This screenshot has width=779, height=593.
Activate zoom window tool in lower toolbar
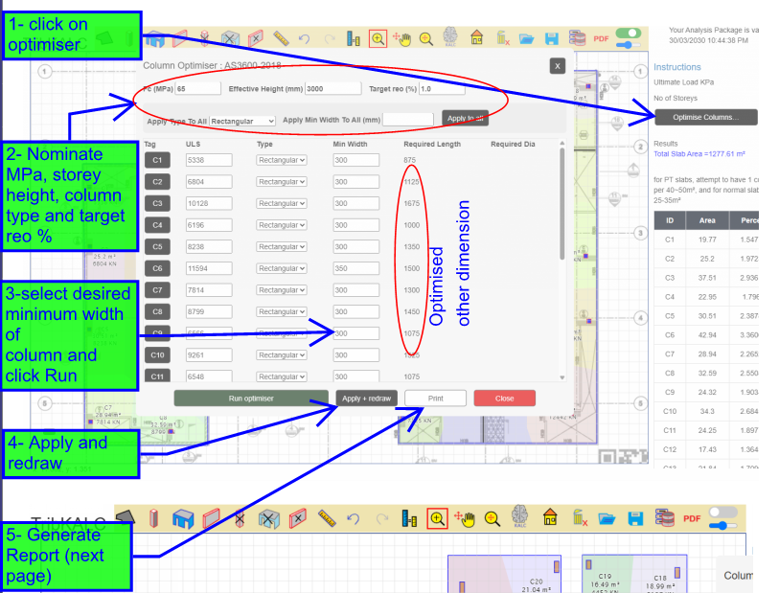pos(437,519)
